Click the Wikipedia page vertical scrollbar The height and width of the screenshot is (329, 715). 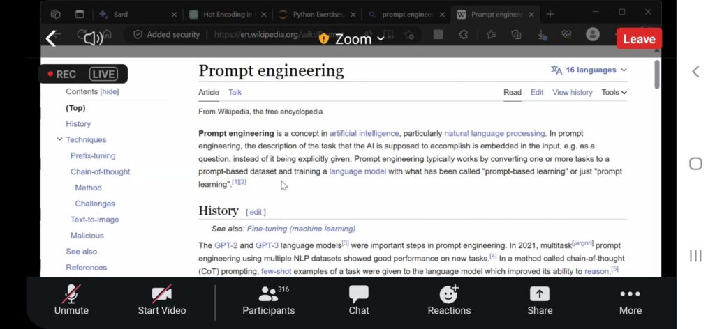click(x=656, y=75)
